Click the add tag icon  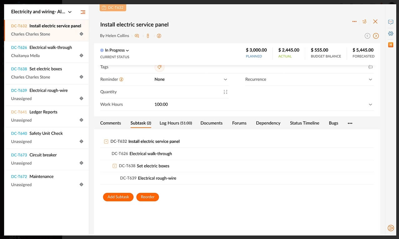159,67
